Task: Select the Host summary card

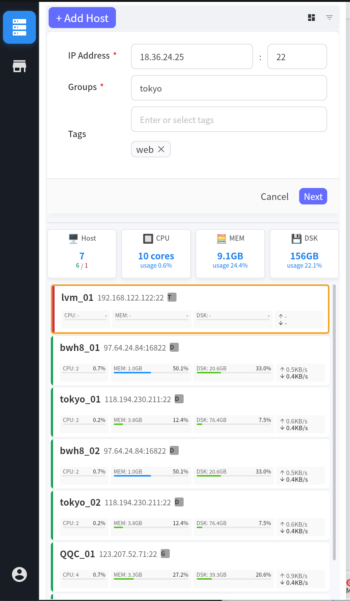Action: (x=82, y=253)
